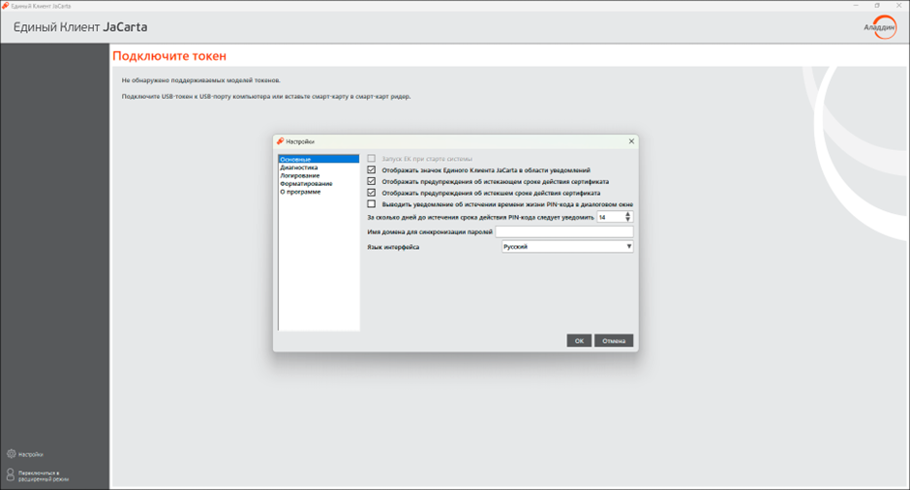Maximize or restore the main JaCarta window
The width and height of the screenshot is (910, 490).
[877, 6]
